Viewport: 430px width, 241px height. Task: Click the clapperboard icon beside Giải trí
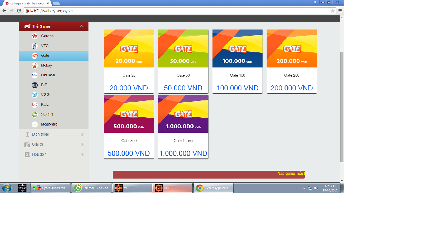(27, 144)
